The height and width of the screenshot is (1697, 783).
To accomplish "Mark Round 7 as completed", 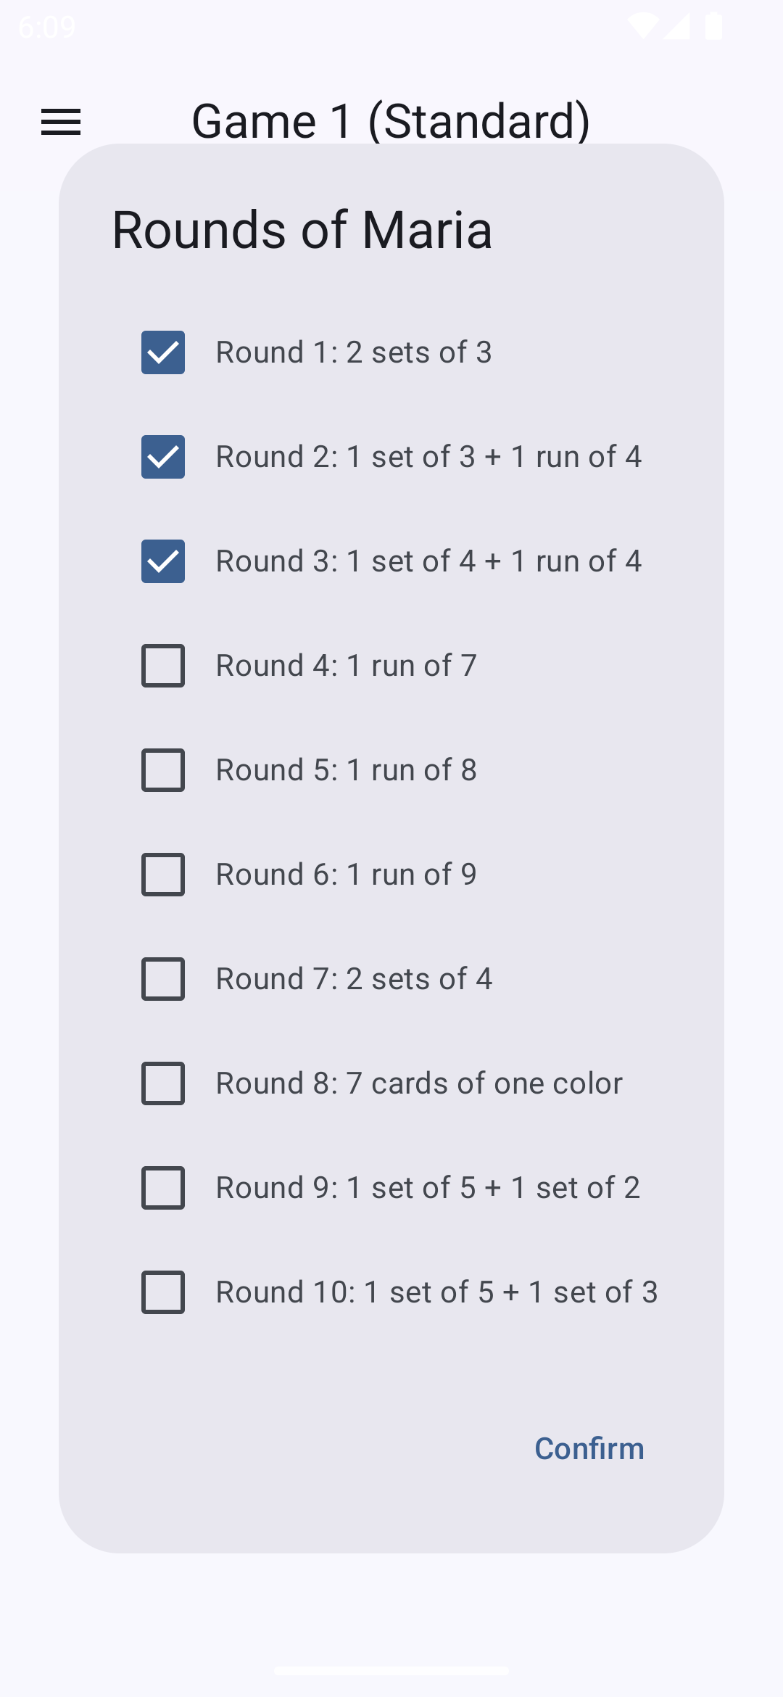I will pos(163,979).
